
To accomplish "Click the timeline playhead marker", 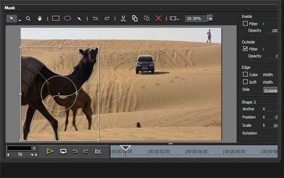I will tap(125, 148).
